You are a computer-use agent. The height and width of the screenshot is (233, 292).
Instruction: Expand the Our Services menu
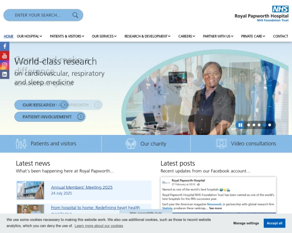pos(104,36)
